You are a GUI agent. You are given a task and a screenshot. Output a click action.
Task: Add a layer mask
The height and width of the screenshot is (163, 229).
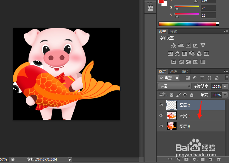click(x=186, y=159)
